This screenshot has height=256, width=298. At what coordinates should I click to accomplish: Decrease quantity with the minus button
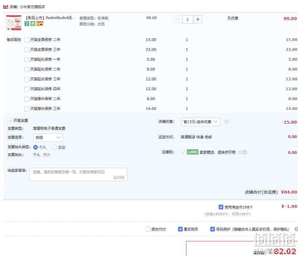pyautogui.click(x=177, y=19)
